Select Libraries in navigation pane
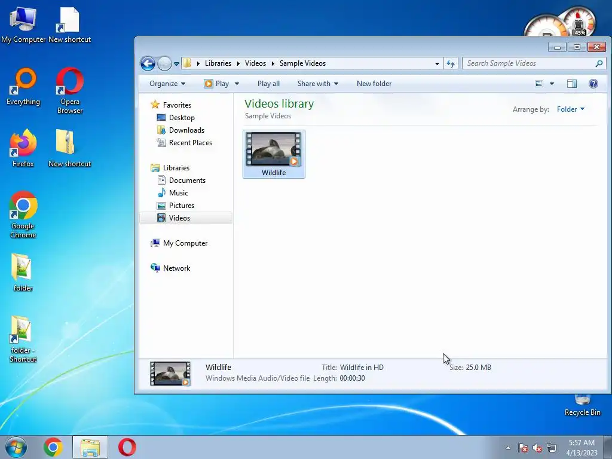612x459 pixels. [176, 168]
